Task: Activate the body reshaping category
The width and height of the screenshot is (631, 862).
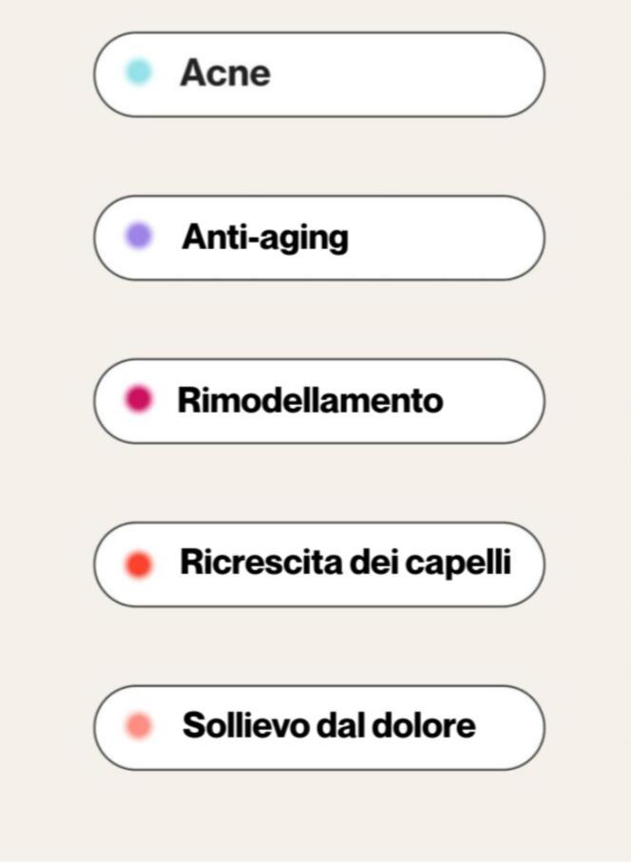Action: [319, 401]
